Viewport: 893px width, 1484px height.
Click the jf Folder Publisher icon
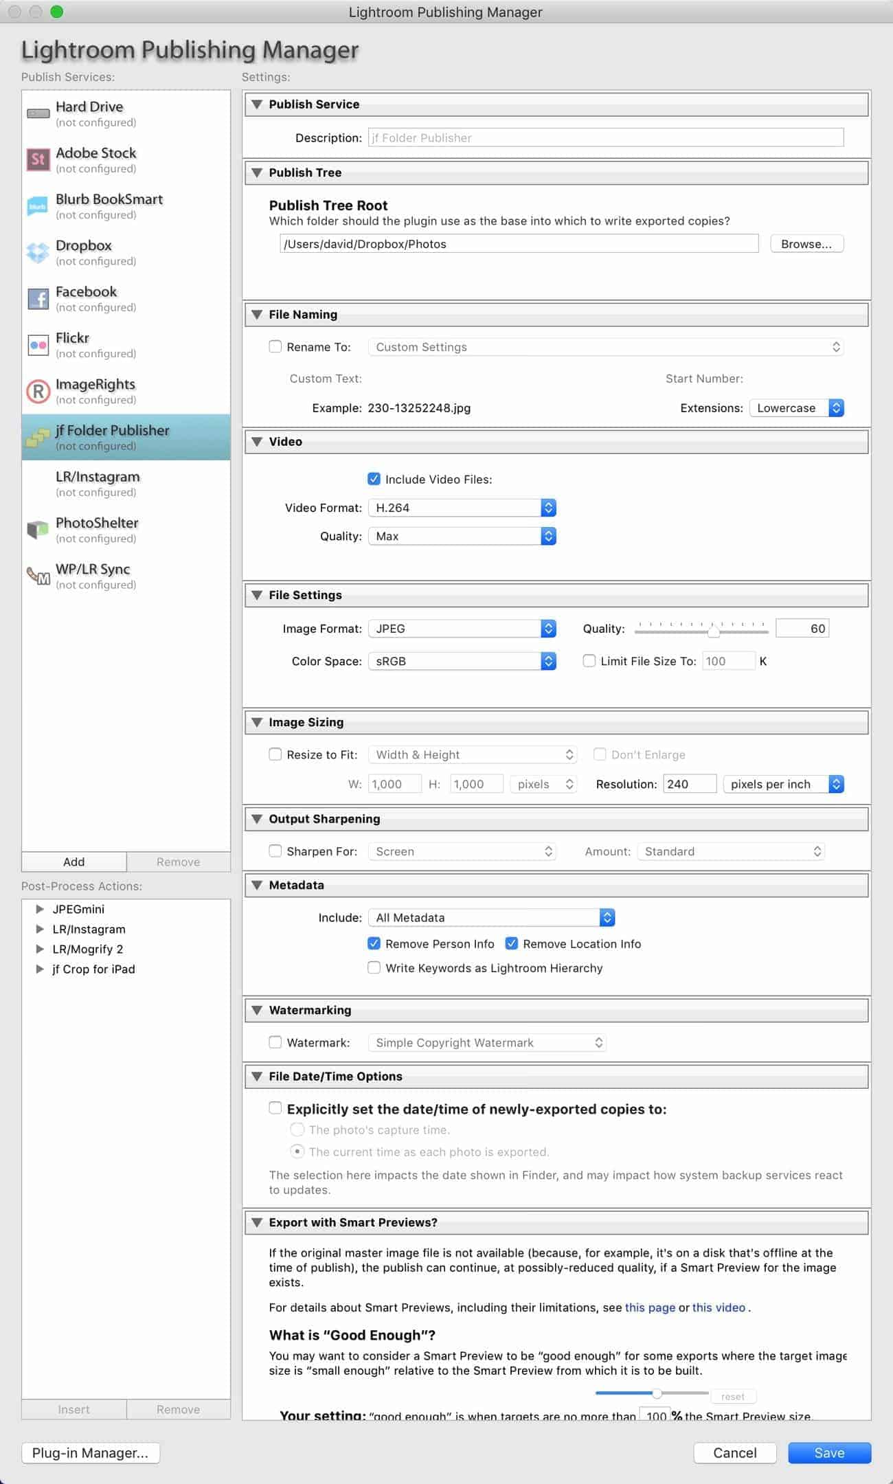[x=38, y=437]
